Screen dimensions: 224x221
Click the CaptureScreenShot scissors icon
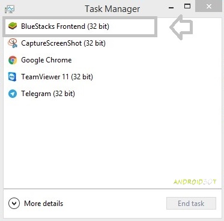(x=13, y=43)
